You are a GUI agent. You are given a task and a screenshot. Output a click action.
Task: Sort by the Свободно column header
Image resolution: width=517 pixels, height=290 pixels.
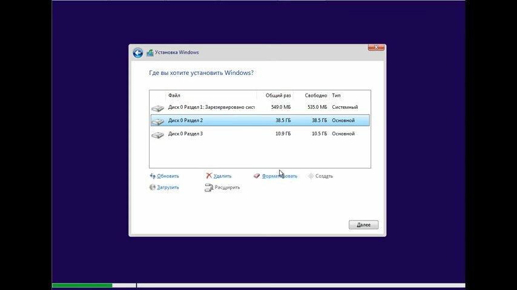(x=312, y=95)
